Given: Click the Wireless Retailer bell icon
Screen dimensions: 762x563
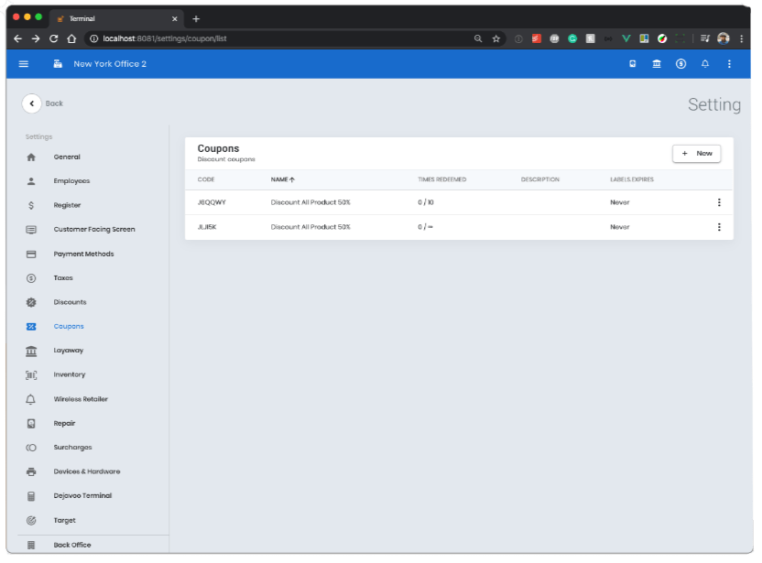Looking at the screenshot, I should (30, 399).
